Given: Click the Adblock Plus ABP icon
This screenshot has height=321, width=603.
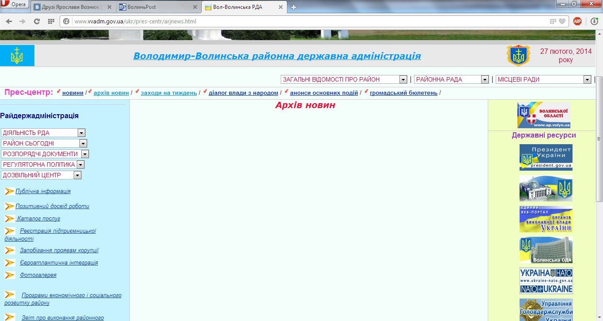Looking at the screenshot, I should (577, 21).
